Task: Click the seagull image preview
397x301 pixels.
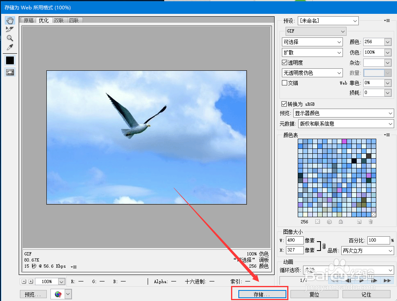Action: pyautogui.click(x=146, y=137)
